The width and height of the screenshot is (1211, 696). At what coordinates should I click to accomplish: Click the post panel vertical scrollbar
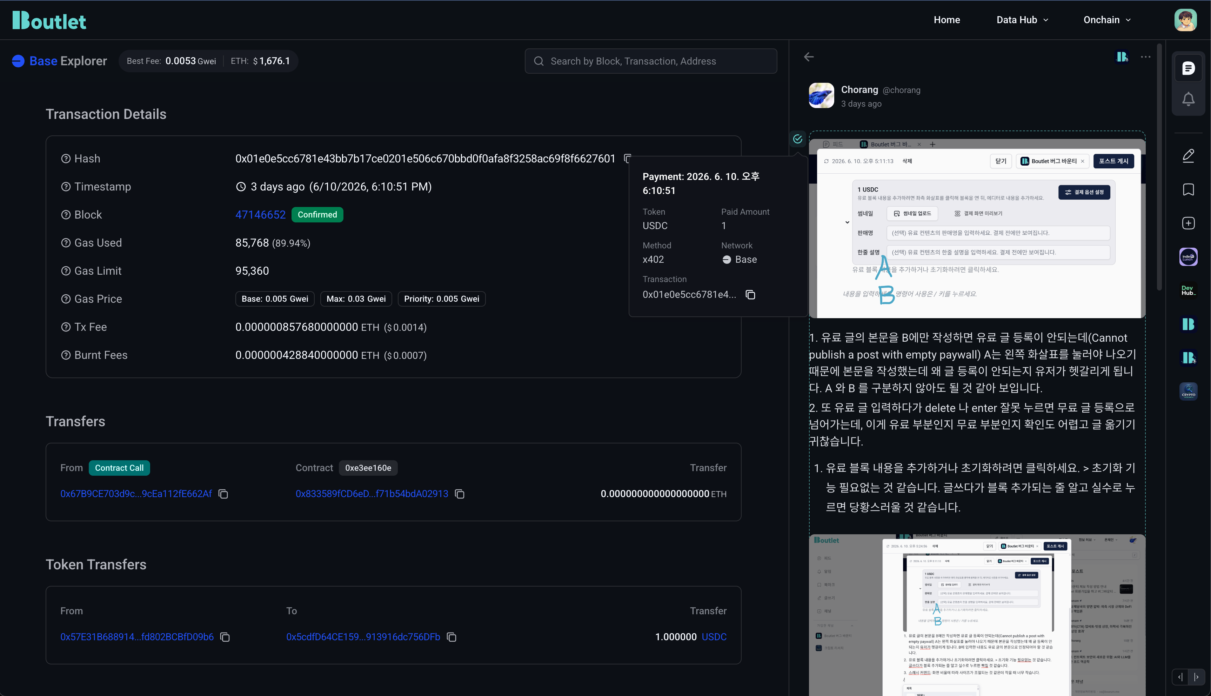[1159, 167]
